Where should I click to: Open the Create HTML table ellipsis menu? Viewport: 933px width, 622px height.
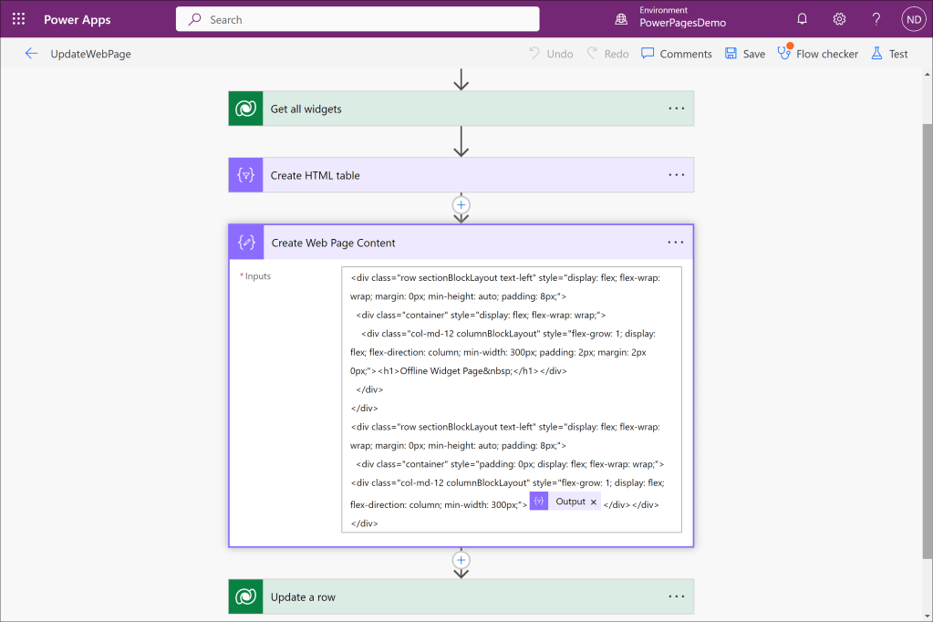(676, 175)
